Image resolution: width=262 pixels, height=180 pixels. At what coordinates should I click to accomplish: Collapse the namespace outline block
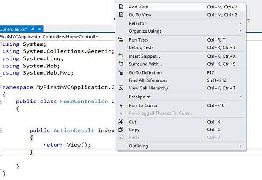(x=1, y=87)
